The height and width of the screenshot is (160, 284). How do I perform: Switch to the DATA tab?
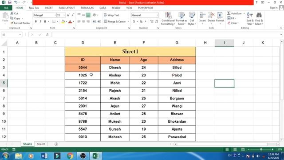[103, 8]
